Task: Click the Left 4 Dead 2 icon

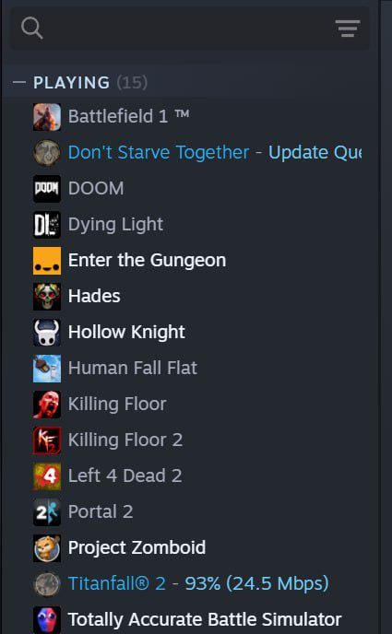Action: (47, 476)
